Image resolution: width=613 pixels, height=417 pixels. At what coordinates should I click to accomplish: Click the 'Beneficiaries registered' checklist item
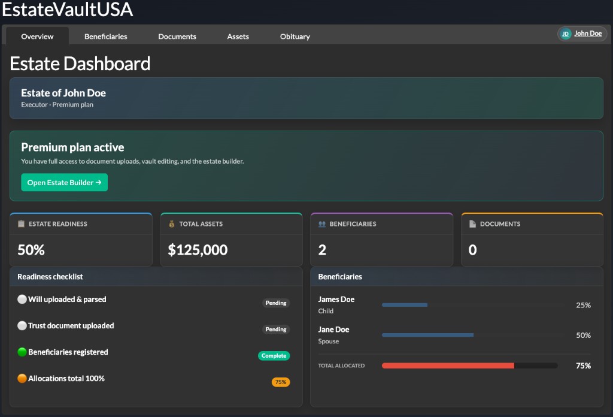click(x=68, y=352)
